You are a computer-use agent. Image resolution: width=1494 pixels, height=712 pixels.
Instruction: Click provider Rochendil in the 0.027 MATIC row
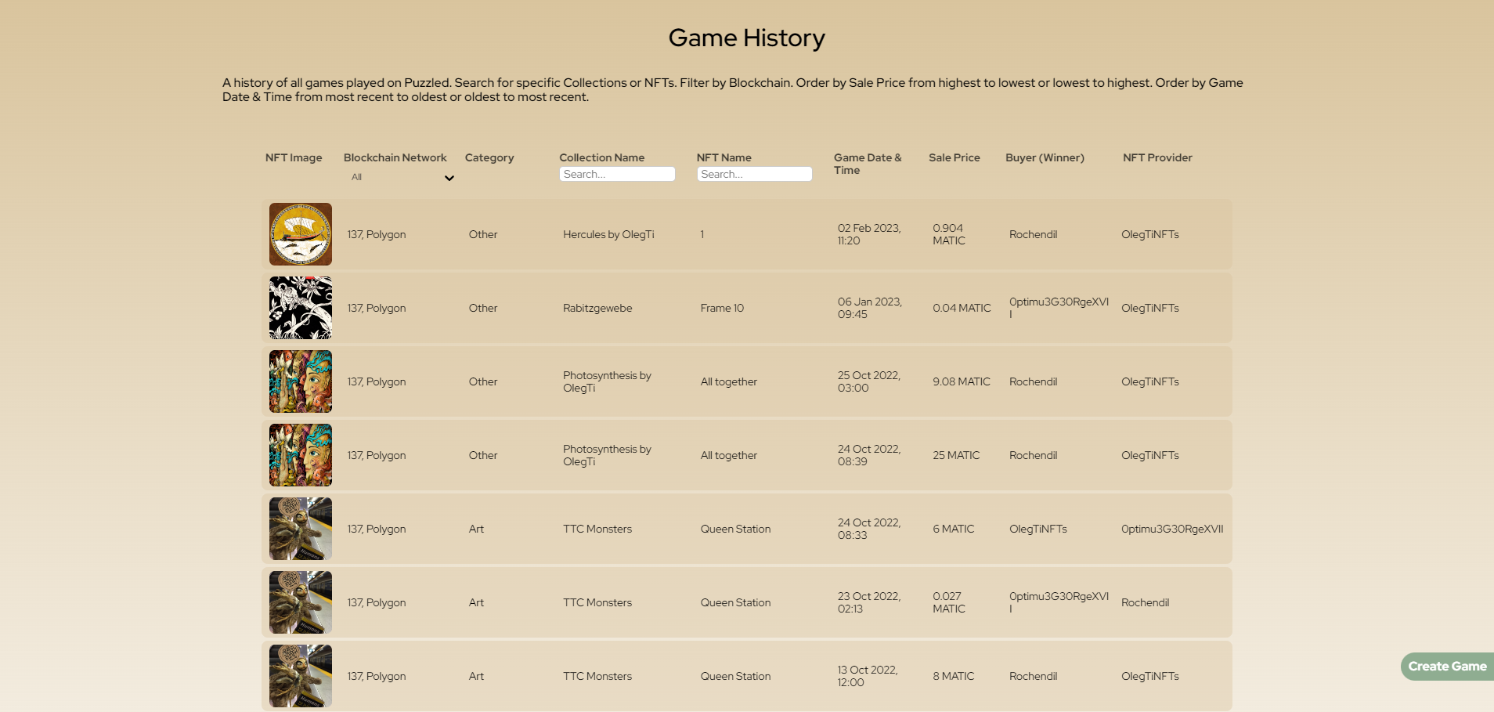point(1145,602)
